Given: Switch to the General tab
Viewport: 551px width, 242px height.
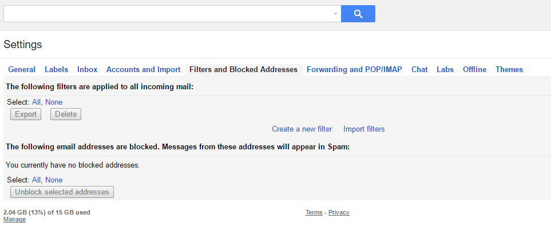Looking at the screenshot, I should click(x=22, y=70).
